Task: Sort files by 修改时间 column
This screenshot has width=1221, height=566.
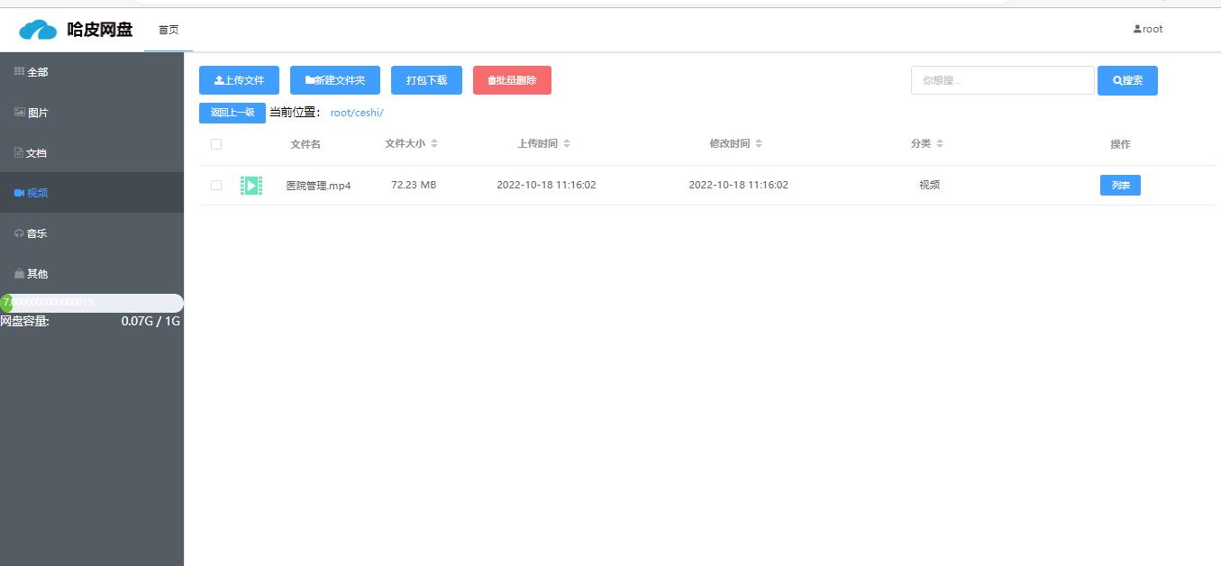Action: (x=735, y=144)
